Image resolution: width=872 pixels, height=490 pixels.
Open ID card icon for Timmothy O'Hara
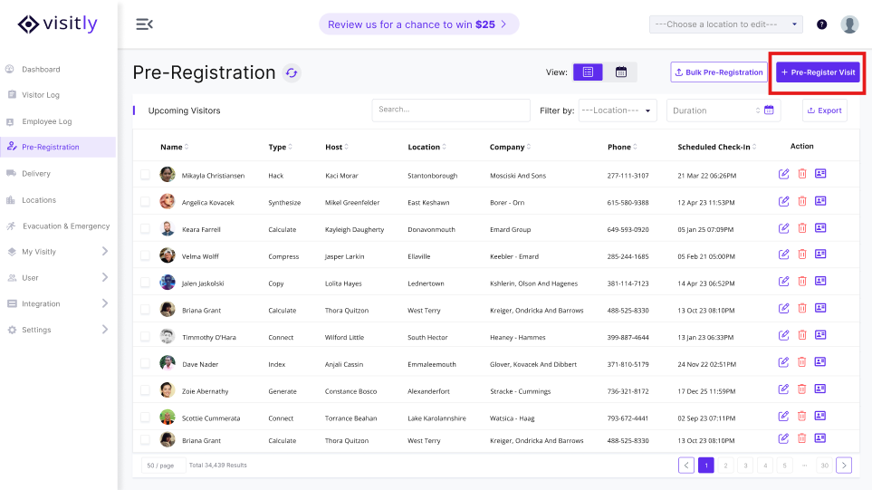tap(820, 334)
